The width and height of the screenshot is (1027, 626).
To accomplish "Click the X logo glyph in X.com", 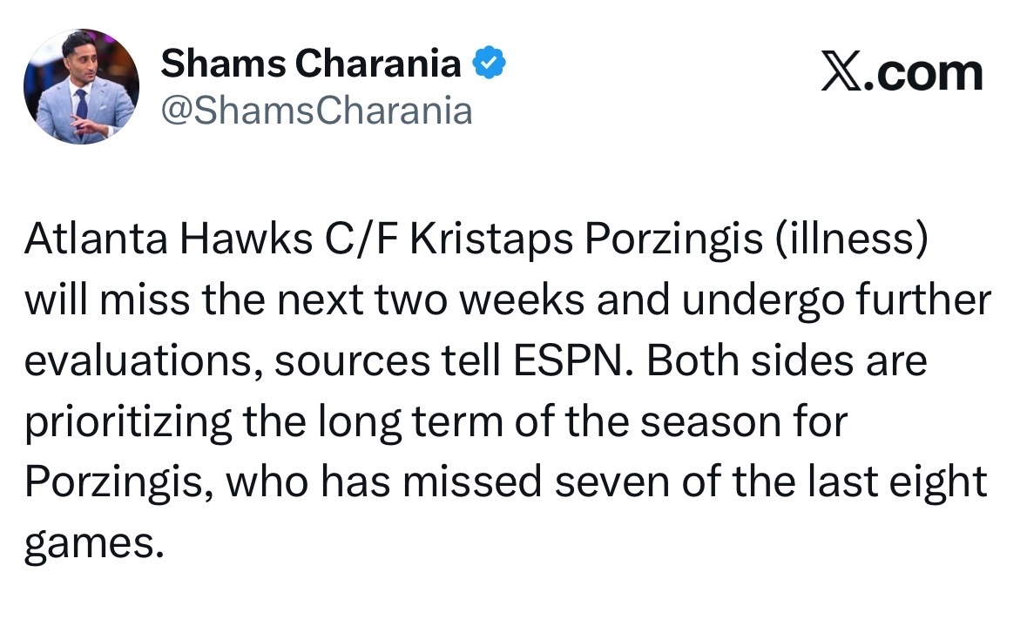I will click(841, 73).
